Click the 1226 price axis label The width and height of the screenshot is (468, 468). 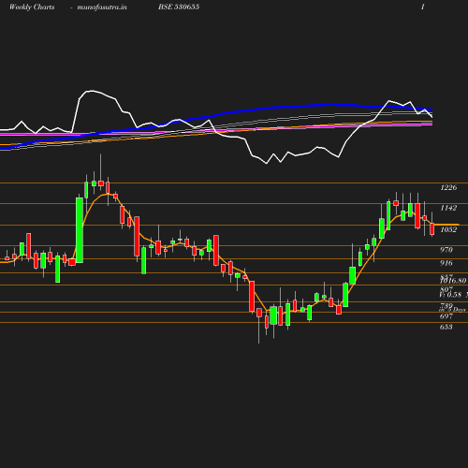coord(448,187)
